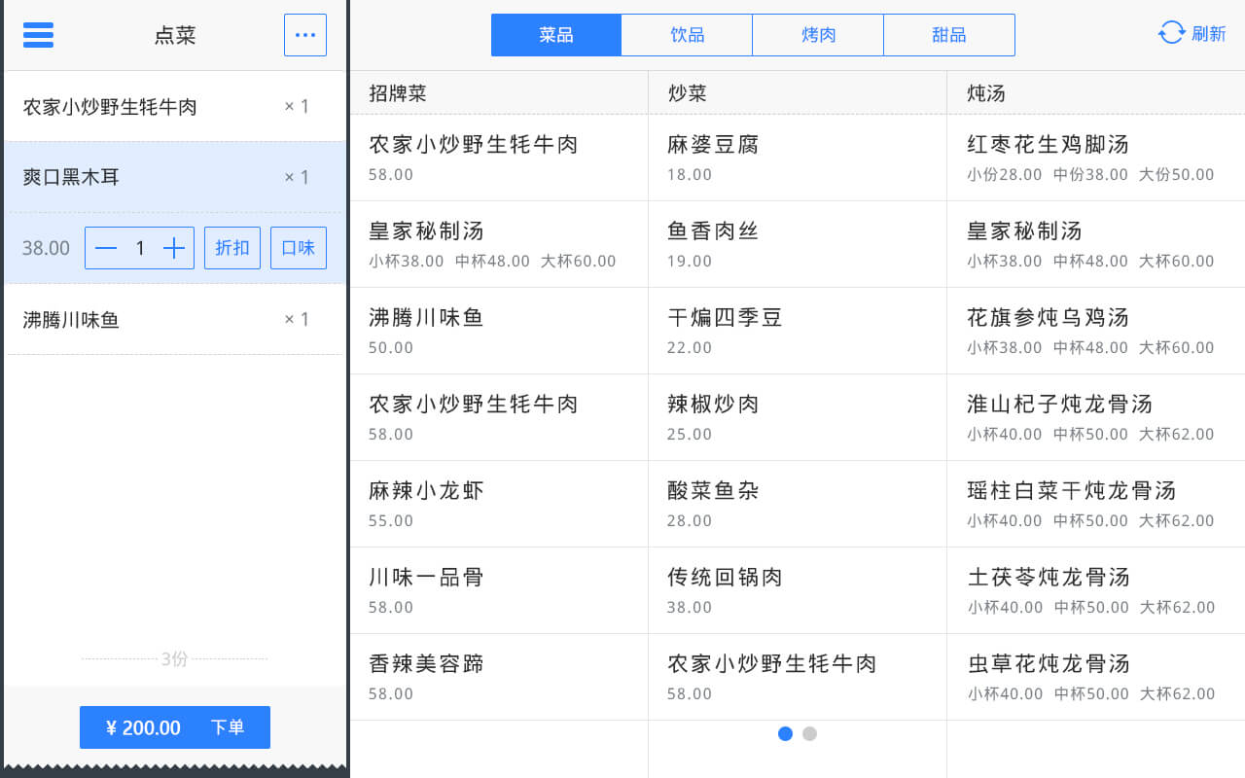Switch to the 烤肉 tab
The height and width of the screenshot is (778, 1245).
point(818,35)
